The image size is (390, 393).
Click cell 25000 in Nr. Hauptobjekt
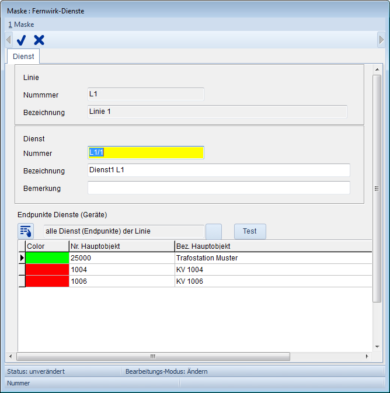122,258
